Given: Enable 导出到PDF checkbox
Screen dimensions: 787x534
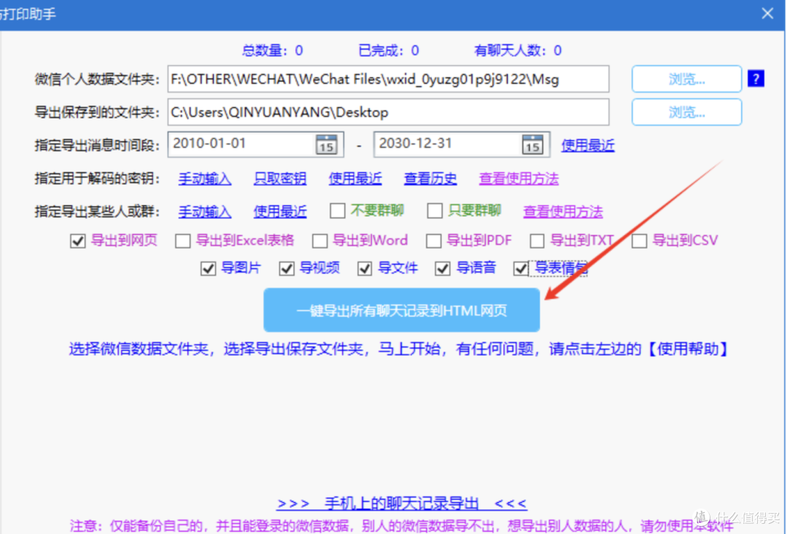Looking at the screenshot, I should point(434,241).
